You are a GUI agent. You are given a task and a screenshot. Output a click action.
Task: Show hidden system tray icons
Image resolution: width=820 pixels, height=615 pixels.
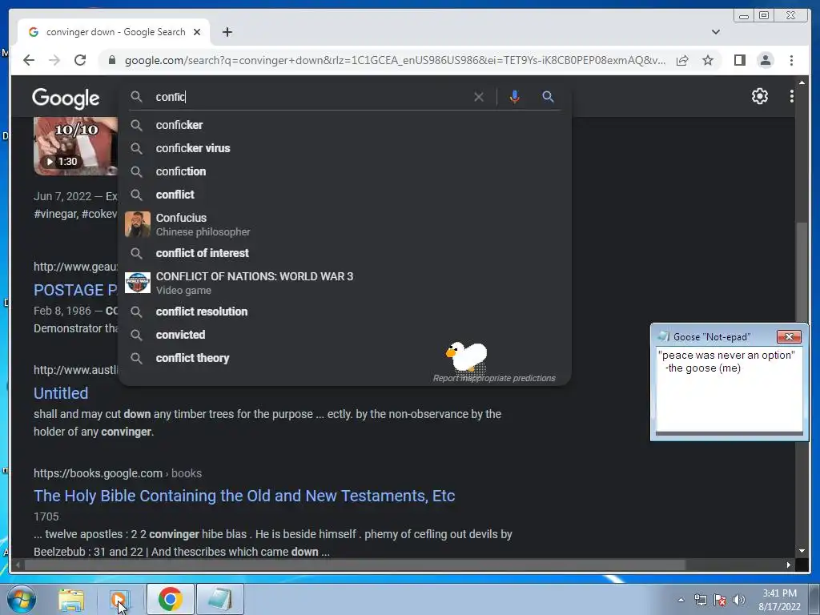(x=681, y=600)
